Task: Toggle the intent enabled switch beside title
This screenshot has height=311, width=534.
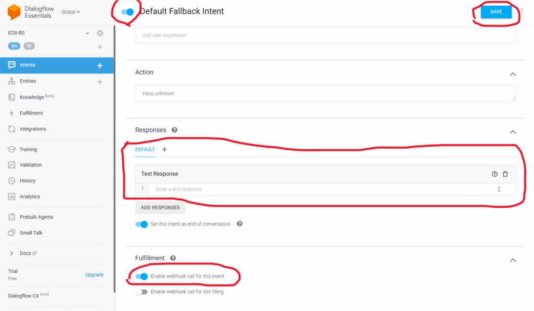Action: point(128,12)
